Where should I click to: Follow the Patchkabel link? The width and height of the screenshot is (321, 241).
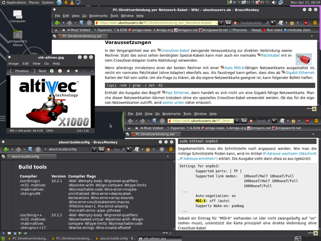coord(270,55)
